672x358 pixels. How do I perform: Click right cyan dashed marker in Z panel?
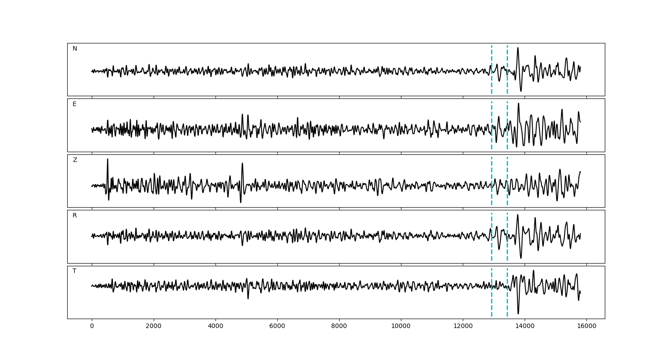tap(507, 181)
